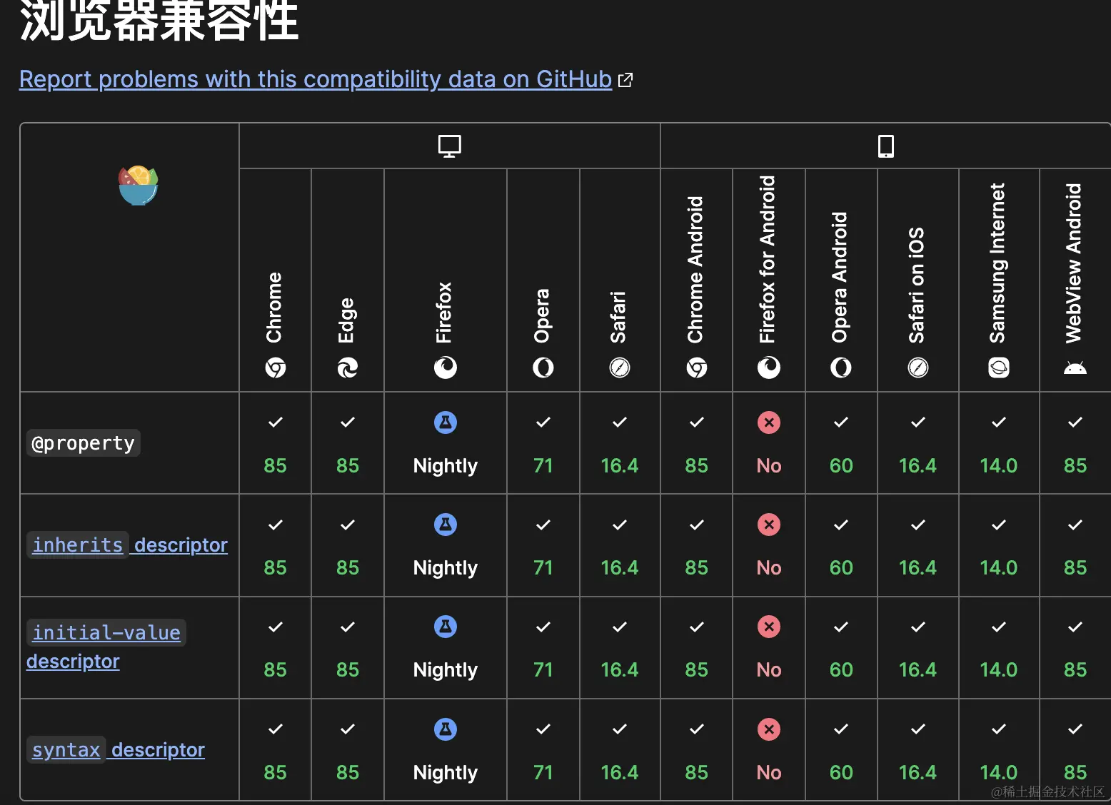Click the Chrome column header label
This screenshot has width=1111, height=805.
pos(274,308)
